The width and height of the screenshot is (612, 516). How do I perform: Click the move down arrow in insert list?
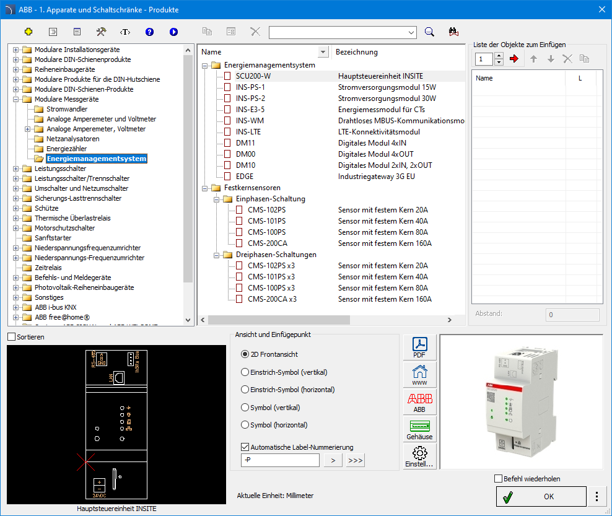coord(551,59)
